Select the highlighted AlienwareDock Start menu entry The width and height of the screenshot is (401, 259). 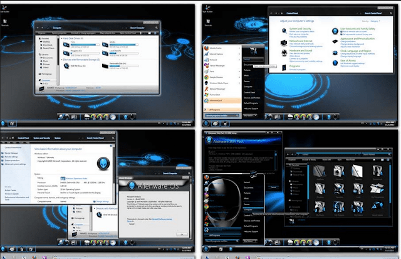click(222, 100)
